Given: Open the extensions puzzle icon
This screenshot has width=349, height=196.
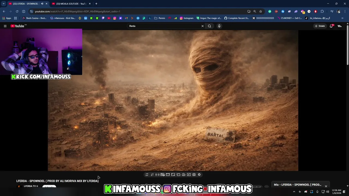Looking at the screenshot, I should [322, 11].
